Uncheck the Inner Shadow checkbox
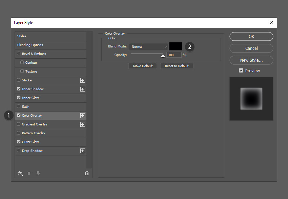 19,89
